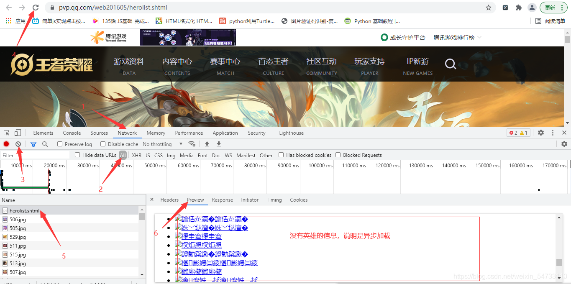Open the 应用 apps bookmark shortcut

coord(15,21)
